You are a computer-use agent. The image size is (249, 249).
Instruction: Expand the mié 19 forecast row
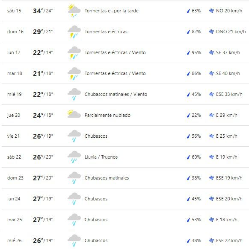click(125, 94)
